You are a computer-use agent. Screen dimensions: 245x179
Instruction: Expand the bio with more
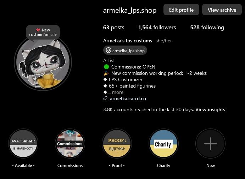[118, 92]
